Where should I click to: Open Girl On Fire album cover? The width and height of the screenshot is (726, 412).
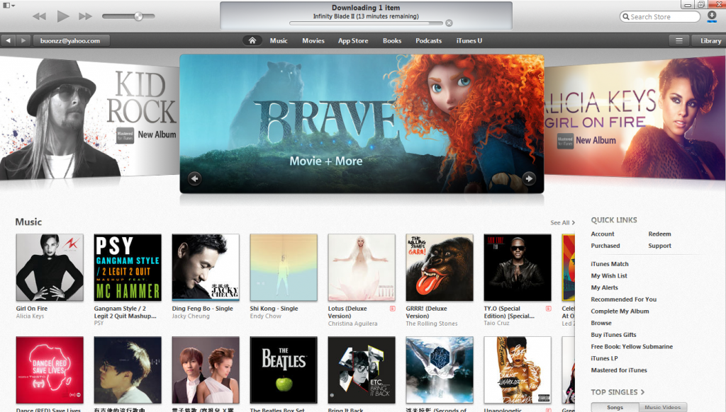point(50,268)
